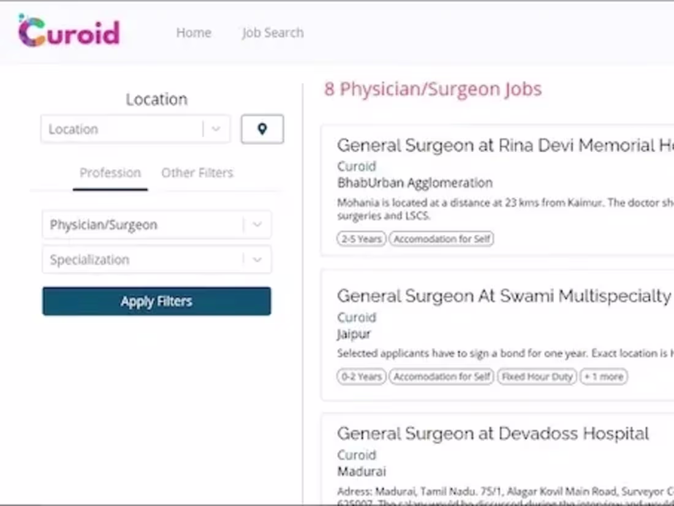Expand the Specialization dropdown
This screenshot has width=674, height=506.
[x=257, y=260]
